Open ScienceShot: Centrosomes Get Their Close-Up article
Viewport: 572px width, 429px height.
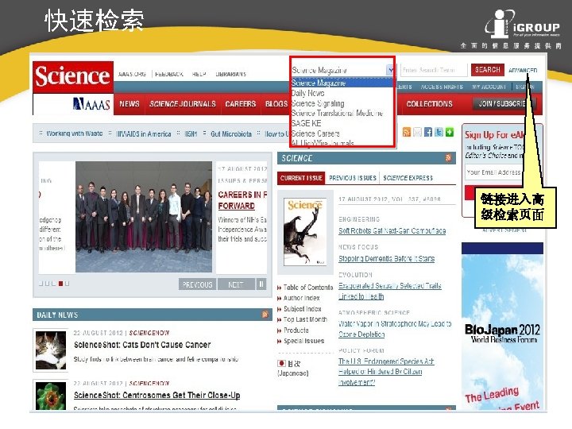coord(157,395)
